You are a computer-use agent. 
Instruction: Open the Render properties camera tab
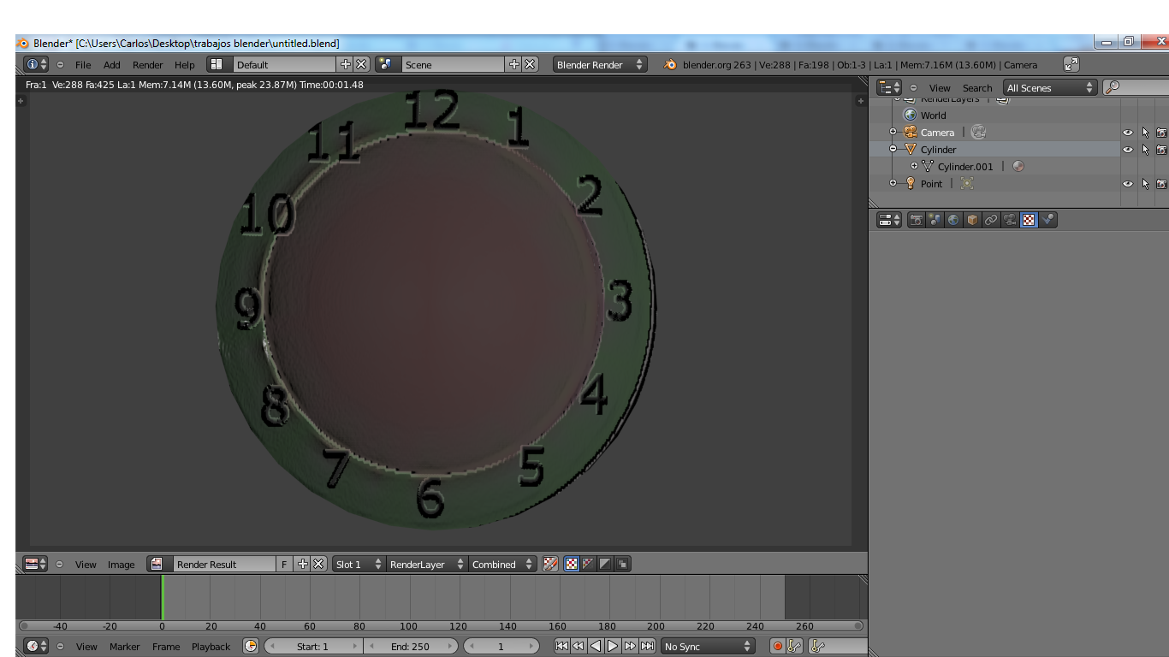pos(917,220)
